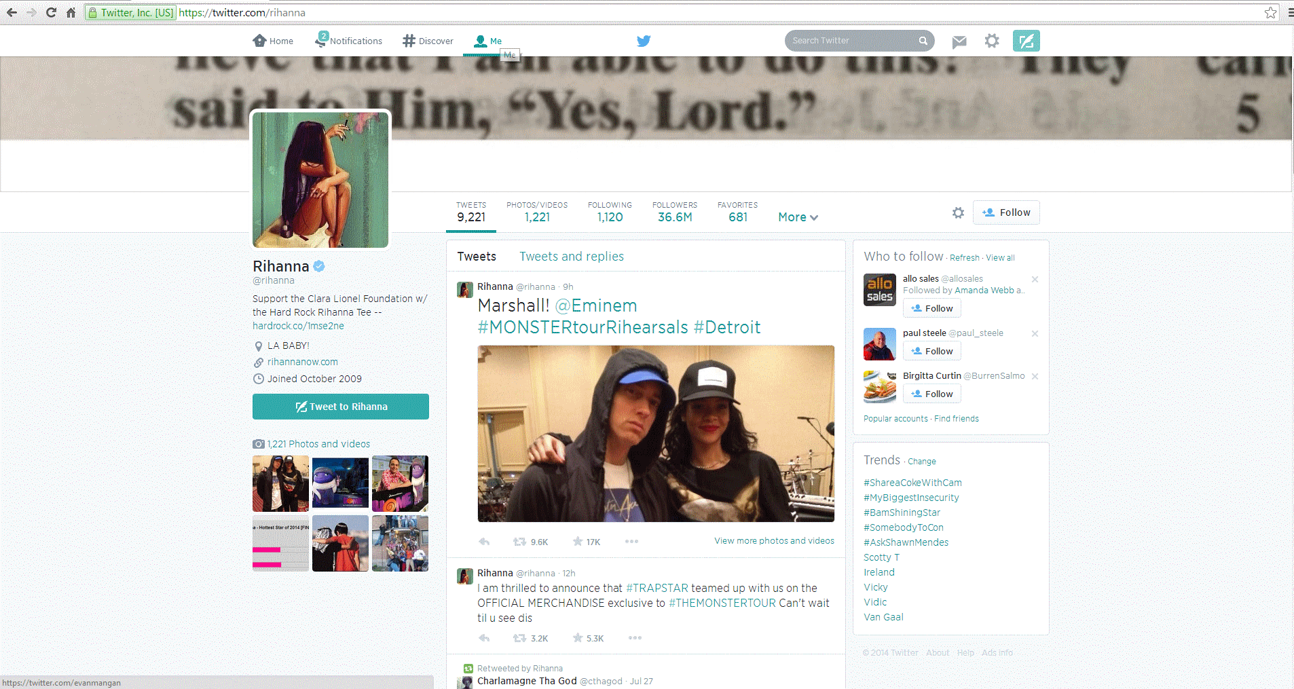Expand the More dropdown in profile stats
Screen dimensions: 1294x689
(x=798, y=217)
